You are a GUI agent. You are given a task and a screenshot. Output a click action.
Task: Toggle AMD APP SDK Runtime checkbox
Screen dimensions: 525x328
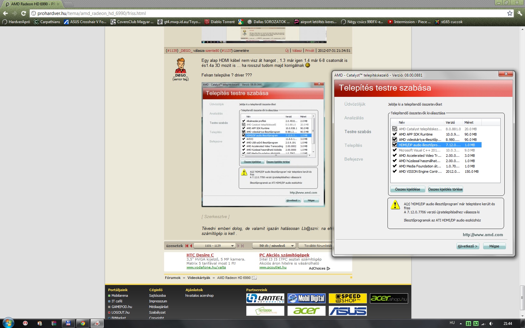pos(395,134)
